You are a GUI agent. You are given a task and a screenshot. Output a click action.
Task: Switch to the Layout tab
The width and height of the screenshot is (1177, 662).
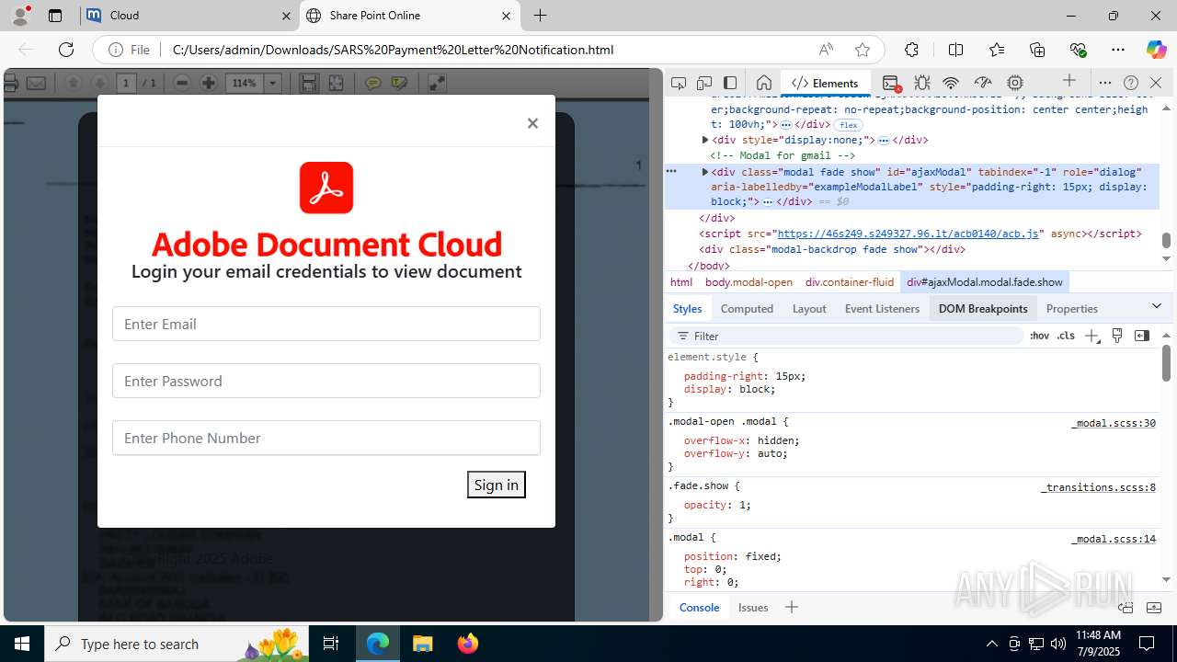(809, 308)
